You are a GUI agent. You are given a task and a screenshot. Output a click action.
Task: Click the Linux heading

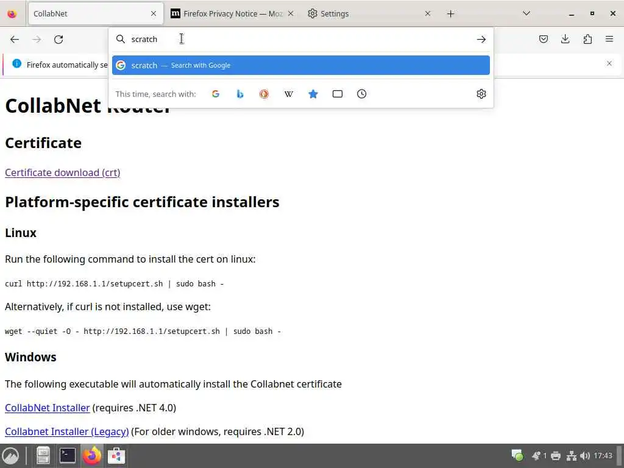[x=21, y=233]
